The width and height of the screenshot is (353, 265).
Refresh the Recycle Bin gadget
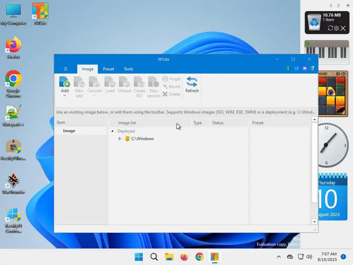[331, 28]
